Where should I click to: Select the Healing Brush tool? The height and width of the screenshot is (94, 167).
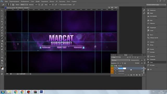(x=2, y=27)
